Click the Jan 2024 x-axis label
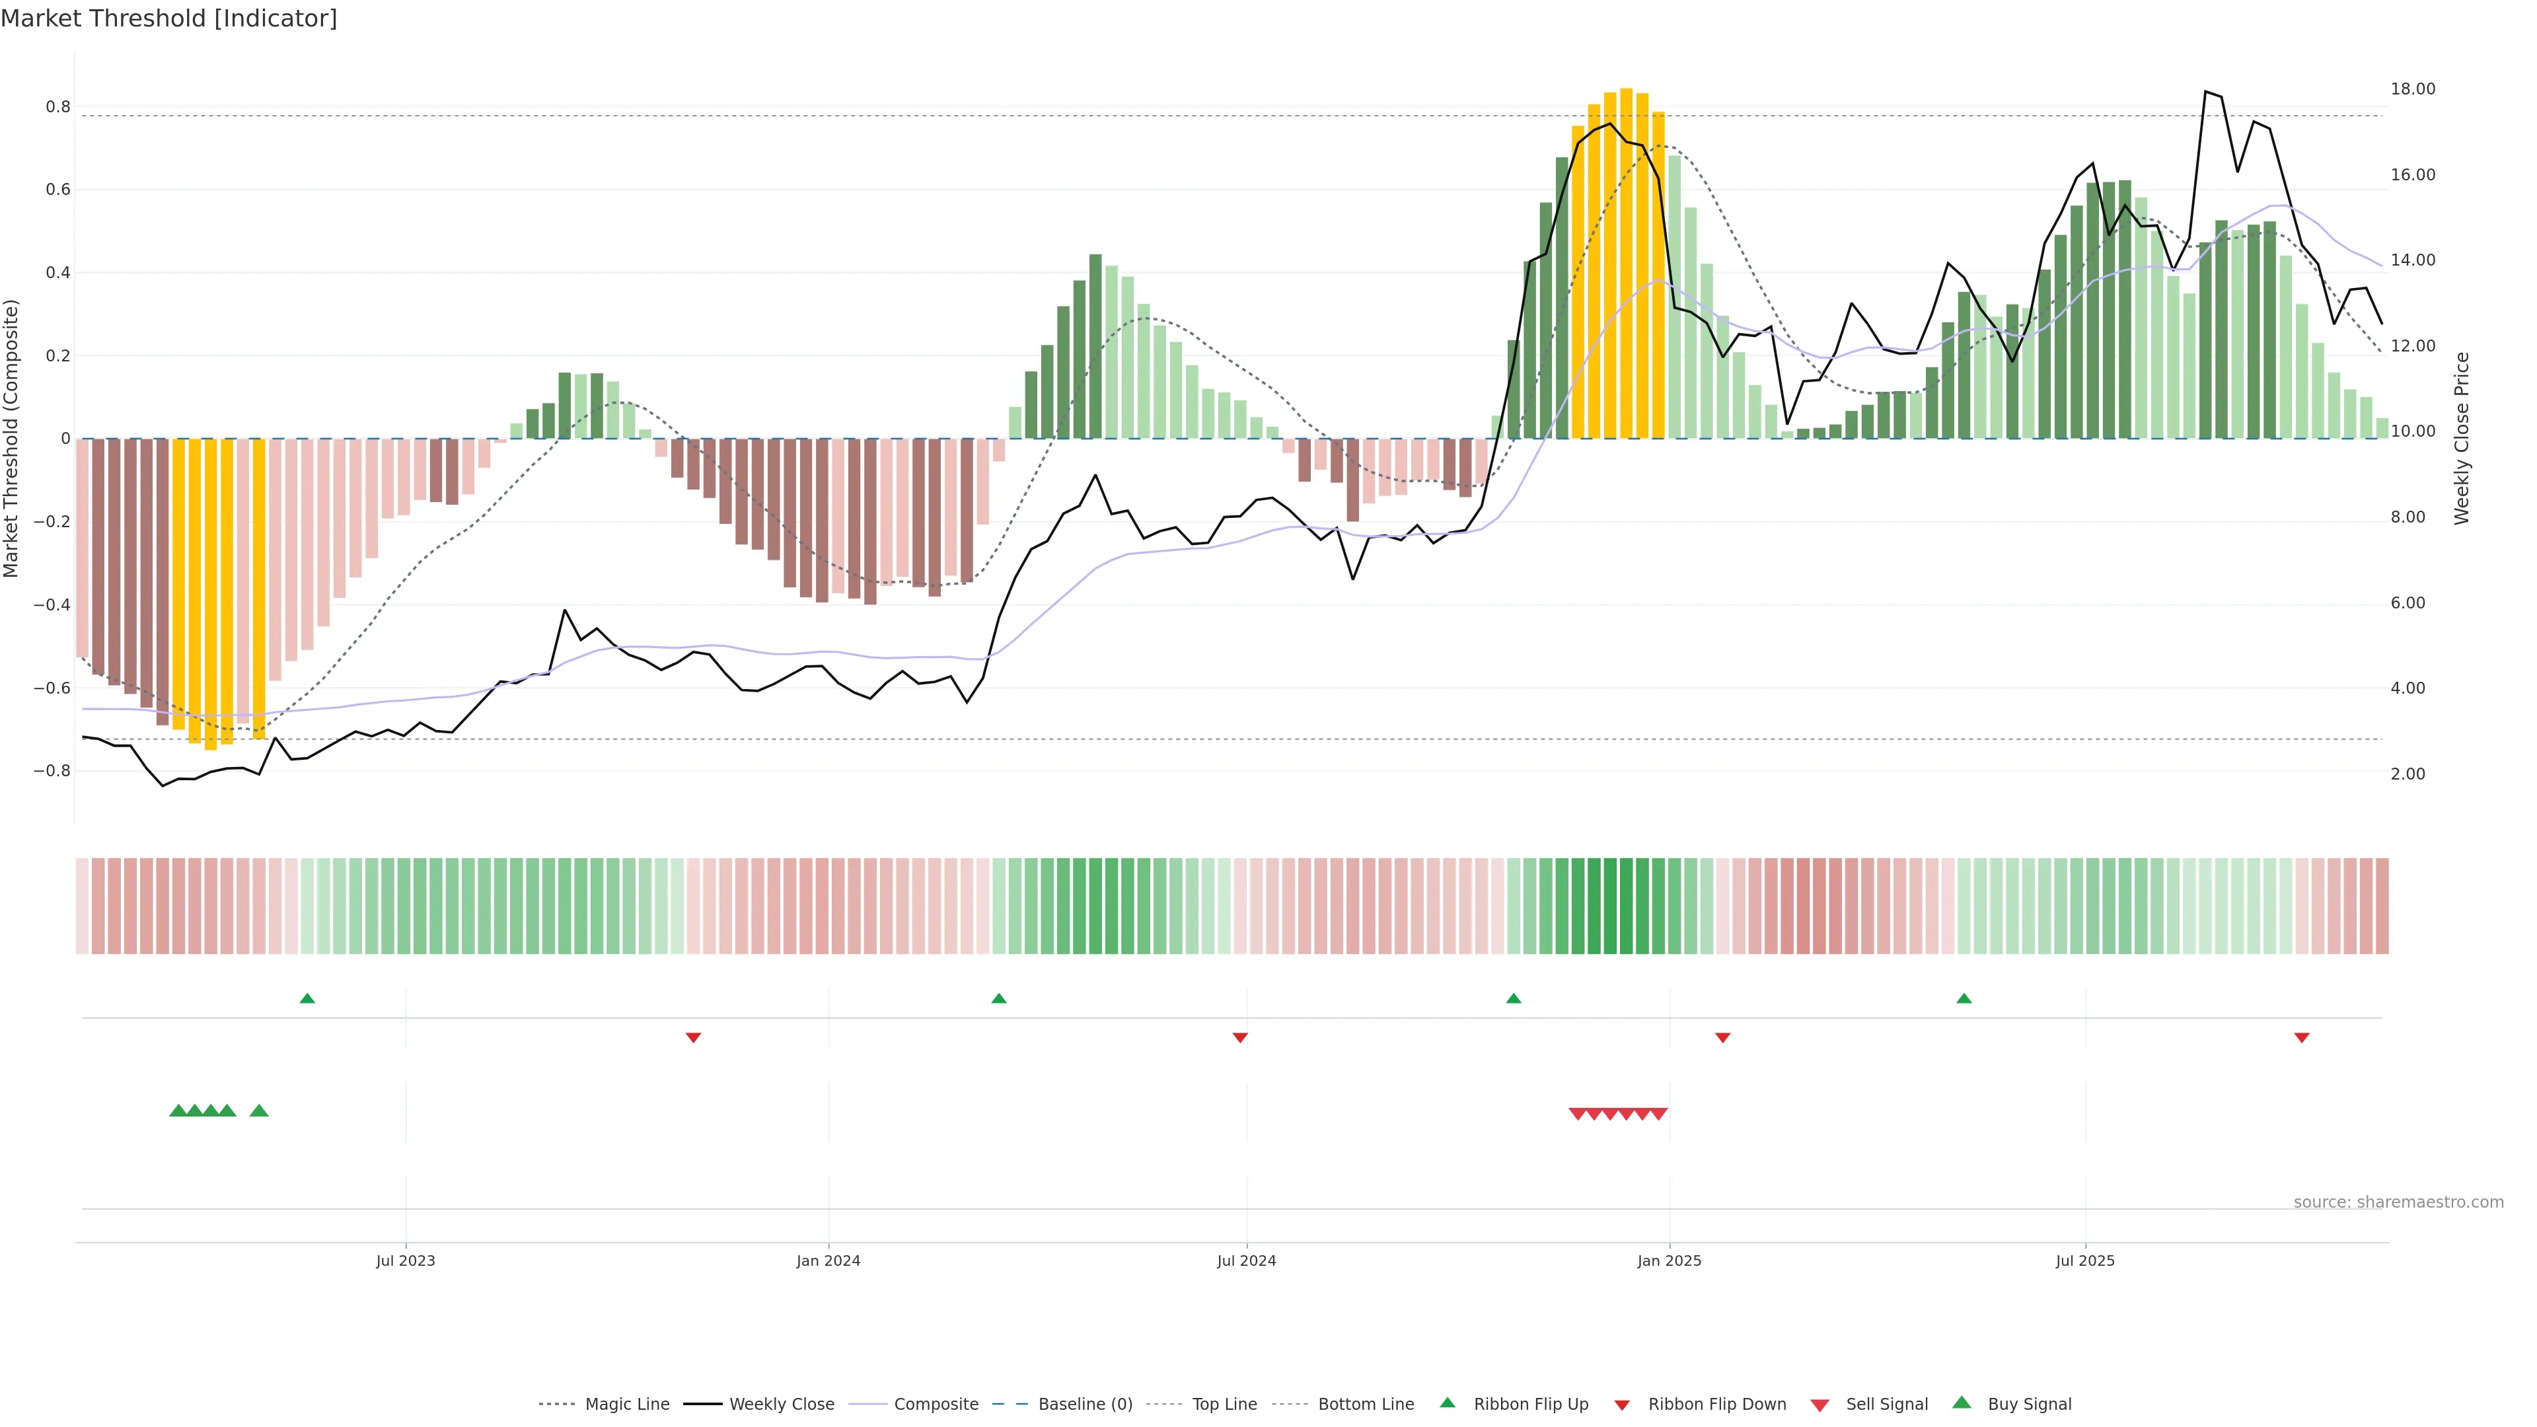Image resolution: width=2537 pixels, height=1427 pixels. click(828, 1261)
